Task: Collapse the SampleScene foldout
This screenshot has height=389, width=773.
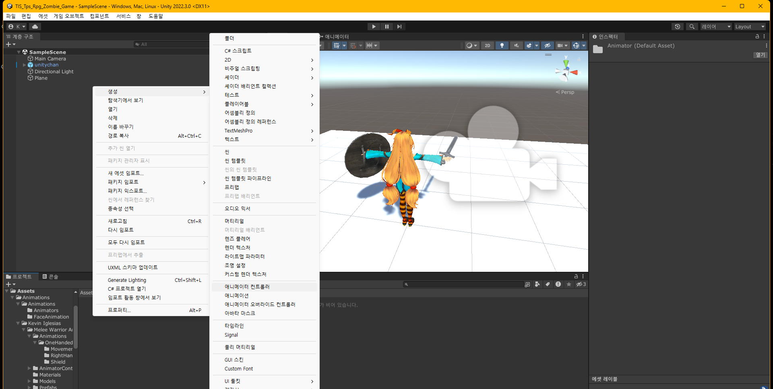Action: click(19, 52)
